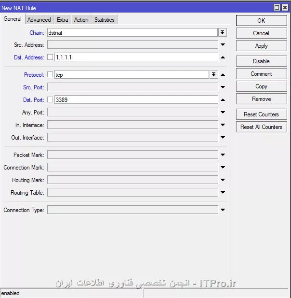Click the Chain field containing dstnat
291x298 pixels.
tap(132, 32)
